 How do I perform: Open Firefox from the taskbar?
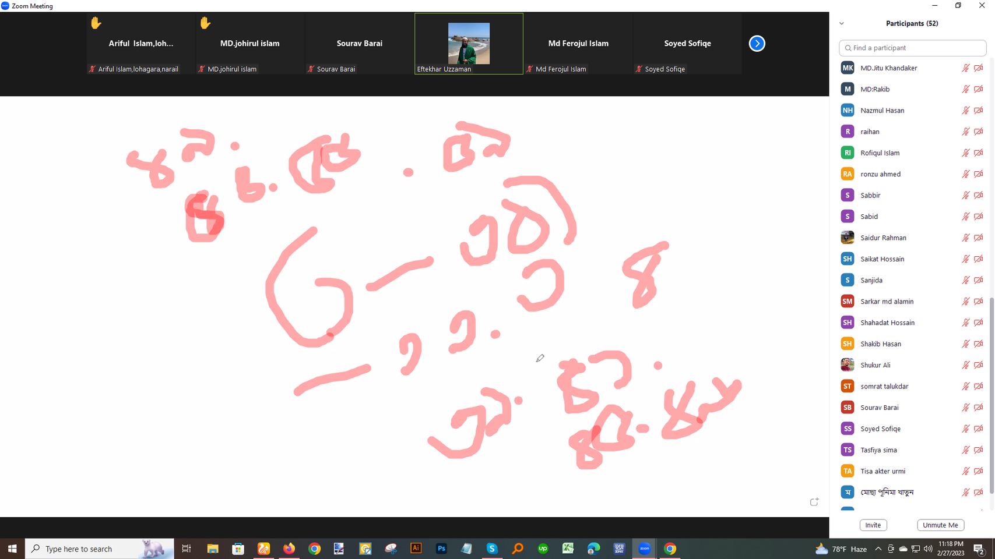point(289,549)
